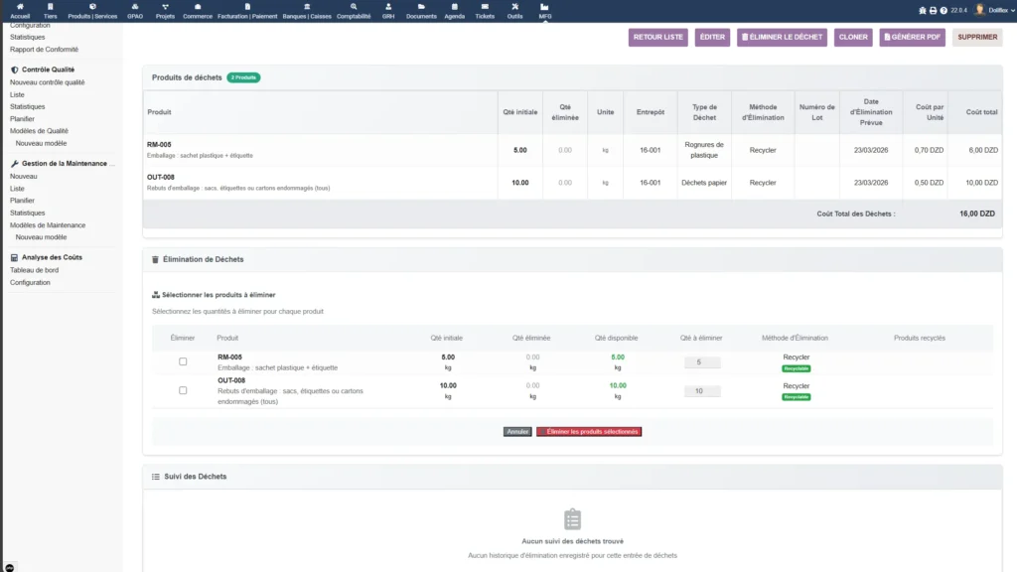
Task: Open the Projets module icon
Action: [x=165, y=7]
